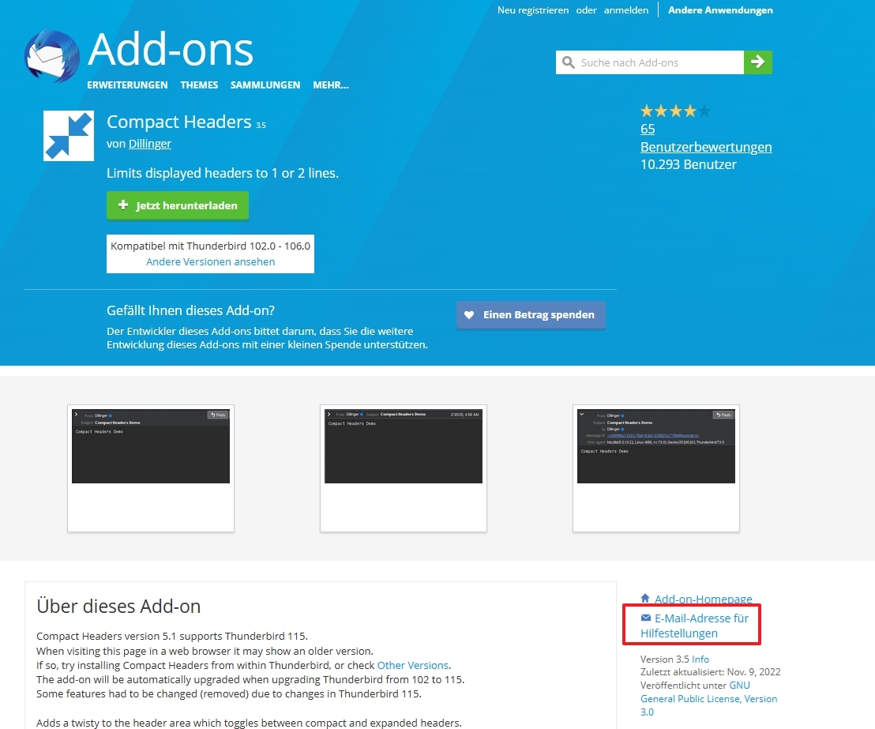Screen dimensions: 875x729
Task: Focus the Suche nach Add-ons field
Action: pos(659,62)
